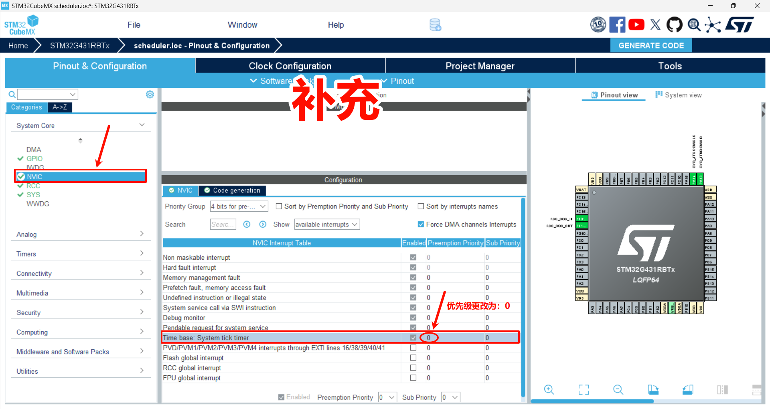
Task: Enable Sort by Premption Priority and Sub Priority
Action: coord(279,206)
